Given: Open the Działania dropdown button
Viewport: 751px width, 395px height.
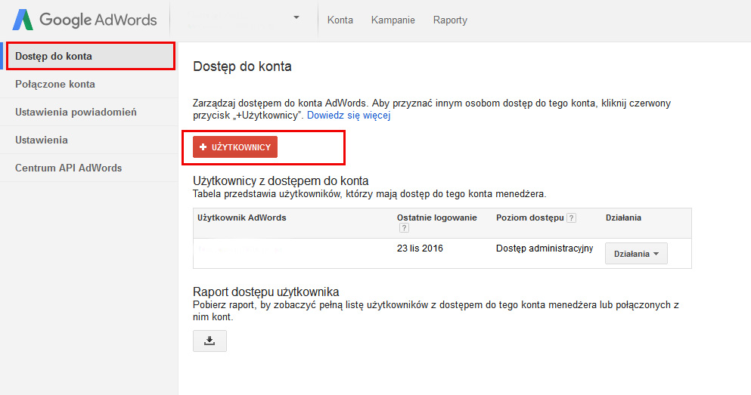Looking at the screenshot, I should click(x=636, y=254).
